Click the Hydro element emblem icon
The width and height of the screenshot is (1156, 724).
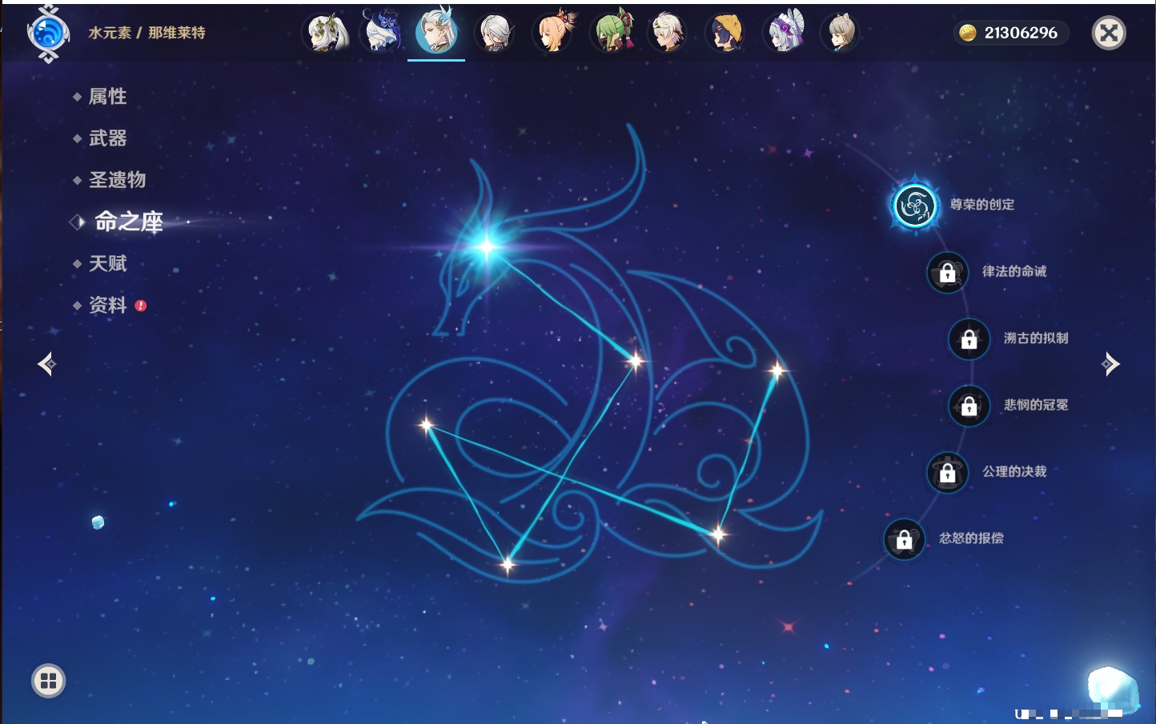[x=48, y=34]
